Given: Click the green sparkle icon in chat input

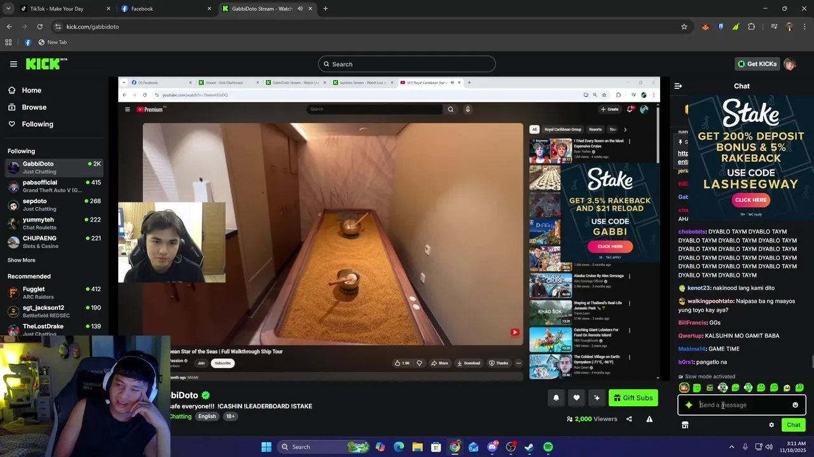Looking at the screenshot, I should coord(689,405).
